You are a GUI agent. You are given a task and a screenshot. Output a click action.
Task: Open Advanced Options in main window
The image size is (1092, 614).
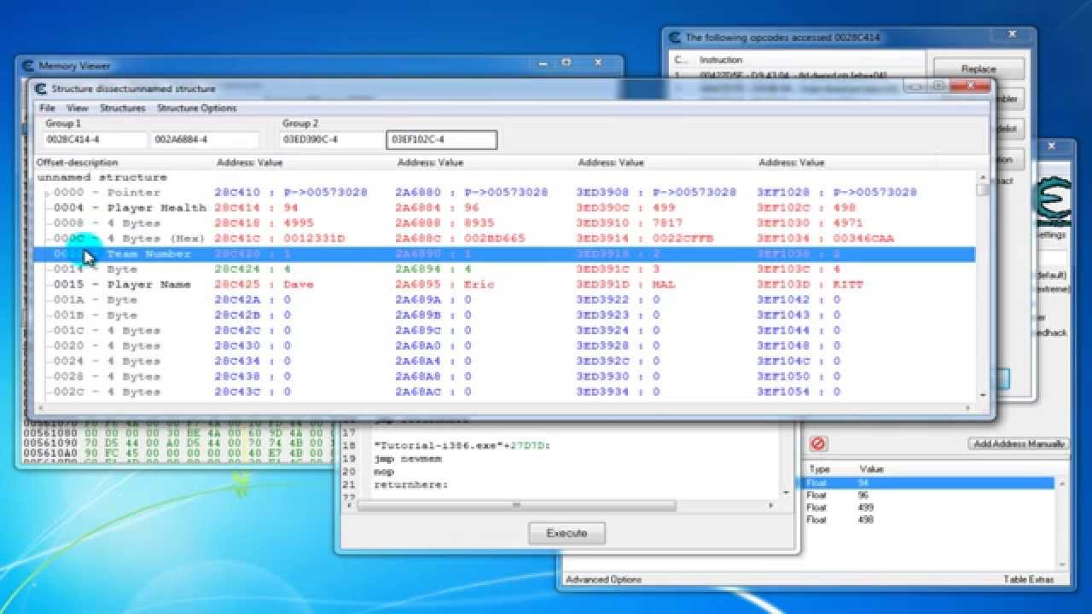tap(603, 579)
